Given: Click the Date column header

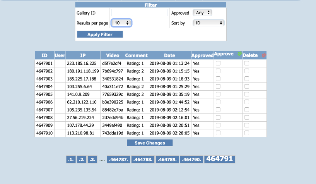Looking at the screenshot, I should point(169,55).
